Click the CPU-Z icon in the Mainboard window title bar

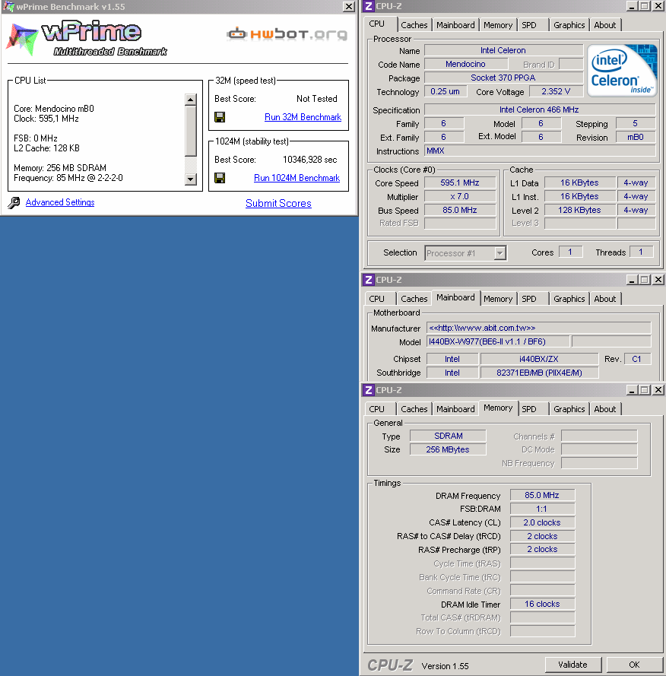point(368,280)
